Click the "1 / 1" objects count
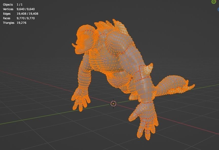Image resolution: width=219 pixels, height=150 pixels. [x=20, y=5]
